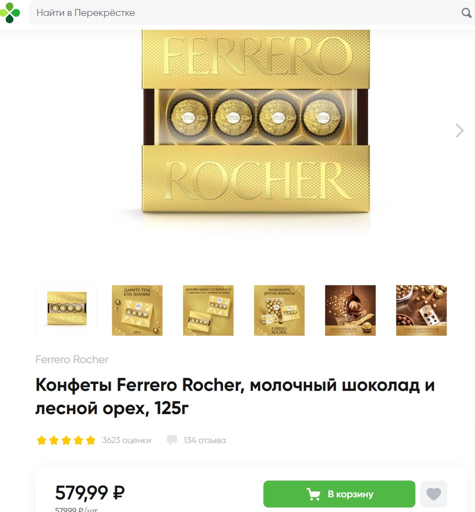475x512 pixels.
Task: Select the first box front thumbnail
Action: pos(66,310)
